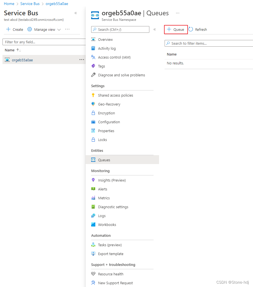
Task: Click the Logs icon
Action: (x=93, y=216)
